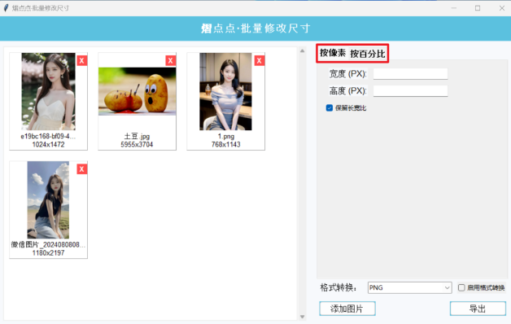Delete the 微信图片 thumbnail via its red X
Viewport: 511px width, 324px height.
pyautogui.click(x=82, y=169)
